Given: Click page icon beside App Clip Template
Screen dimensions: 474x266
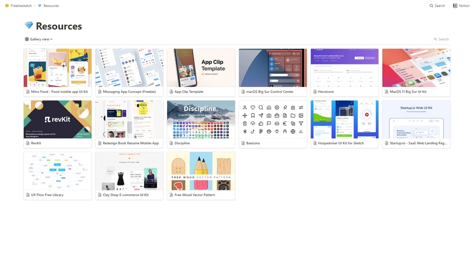Looking at the screenshot, I should click(x=171, y=92).
